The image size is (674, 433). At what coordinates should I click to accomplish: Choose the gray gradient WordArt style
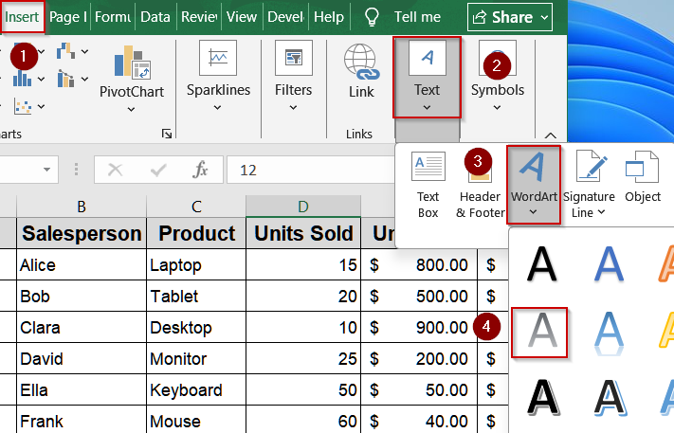(x=540, y=332)
